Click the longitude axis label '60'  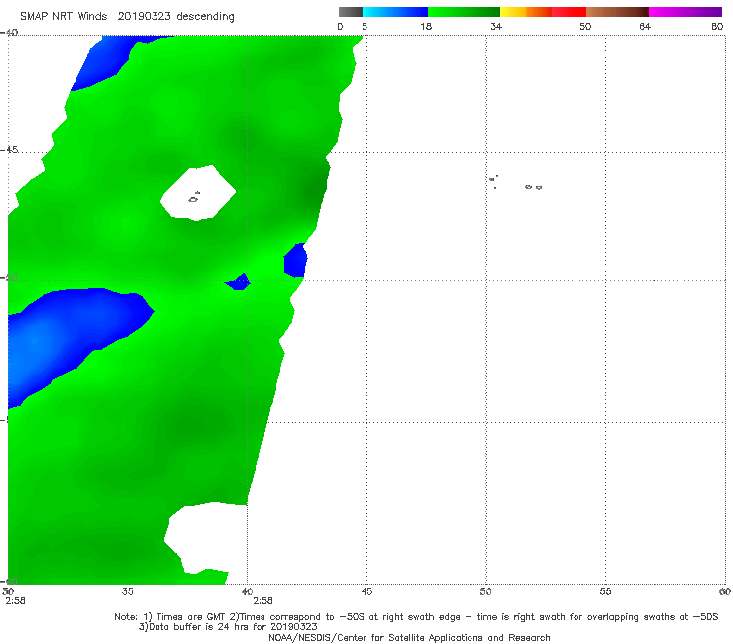pyautogui.click(x=725, y=591)
